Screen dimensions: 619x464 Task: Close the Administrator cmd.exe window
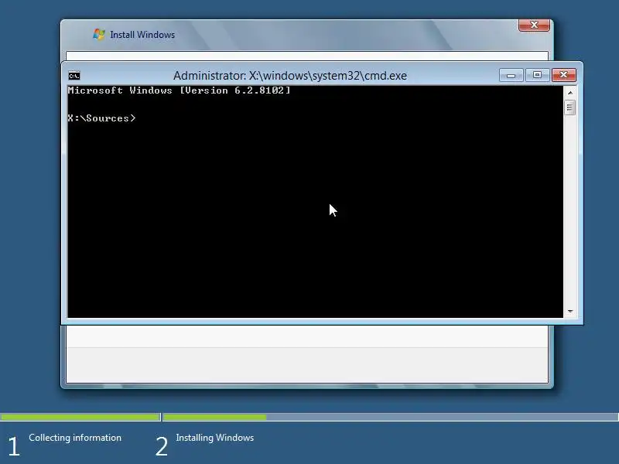(x=564, y=75)
